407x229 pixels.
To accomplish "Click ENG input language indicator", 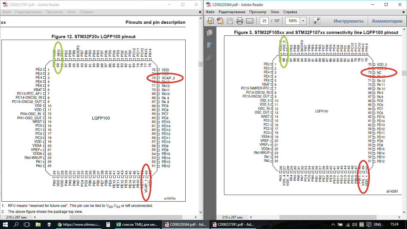I will (x=378, y=224).
